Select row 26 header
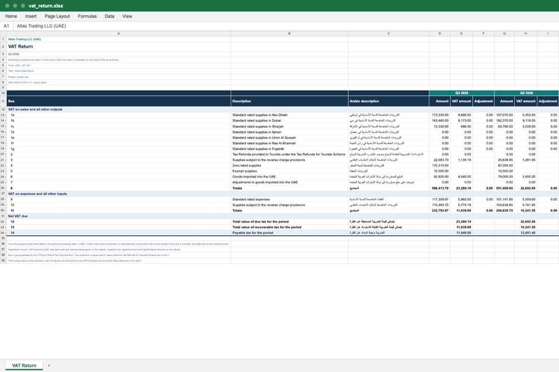This screenshot has height=372, width=559. [x=3, y=188]
